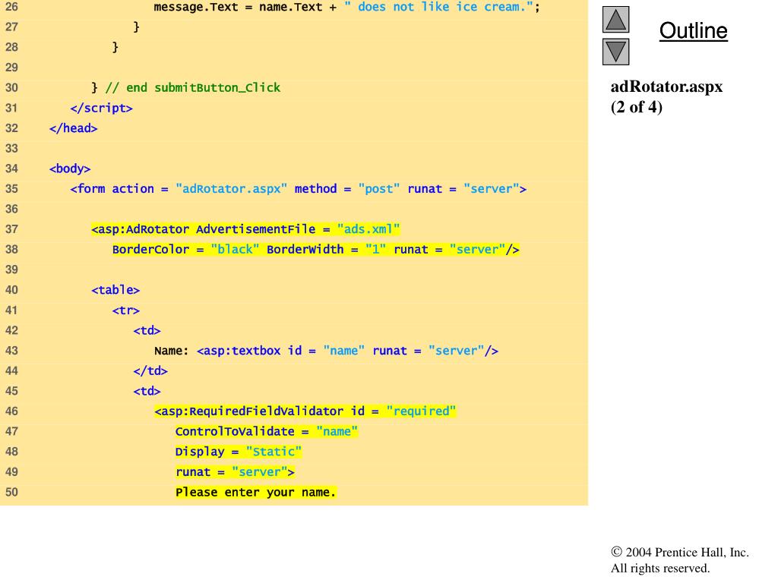Click the <body> tag on line 34
The image size is (778, 583).
(70, 169)
